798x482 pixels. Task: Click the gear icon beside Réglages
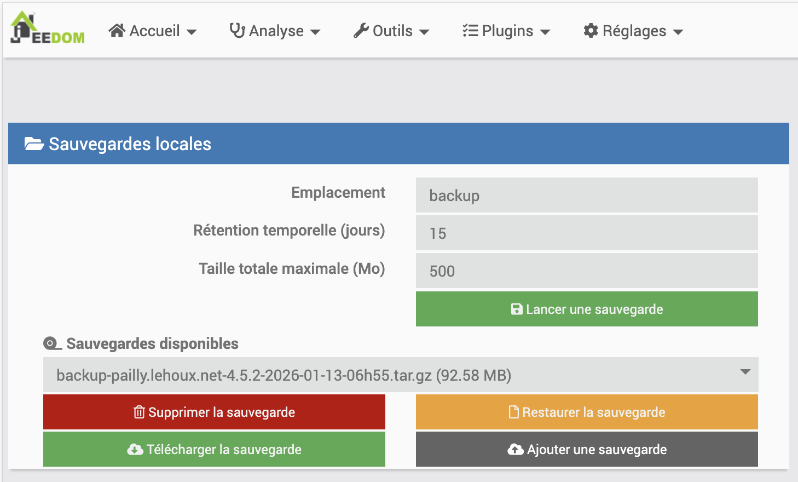tap(591, 31)
